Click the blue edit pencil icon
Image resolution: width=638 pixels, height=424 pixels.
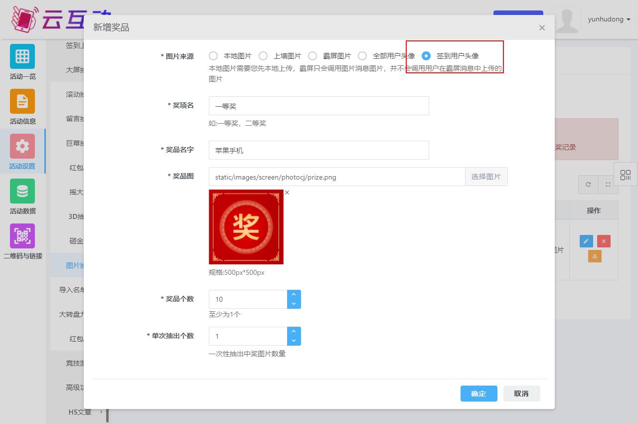click(x=586, y=241)
